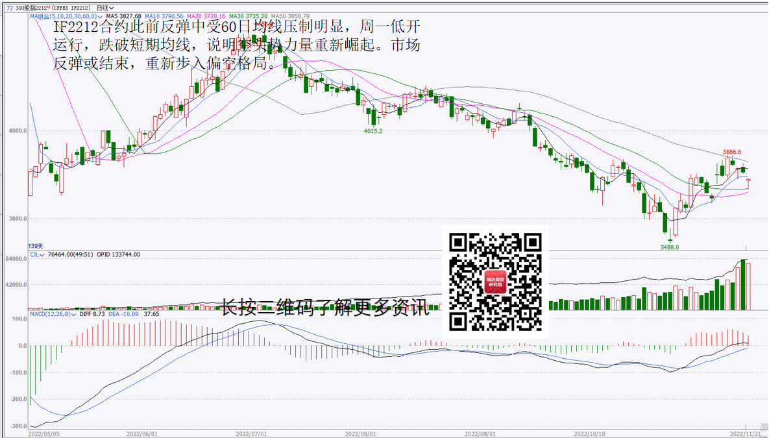Click the 139天 day-count label
Viewport: 769px width, 438px height.
[36, 246]
